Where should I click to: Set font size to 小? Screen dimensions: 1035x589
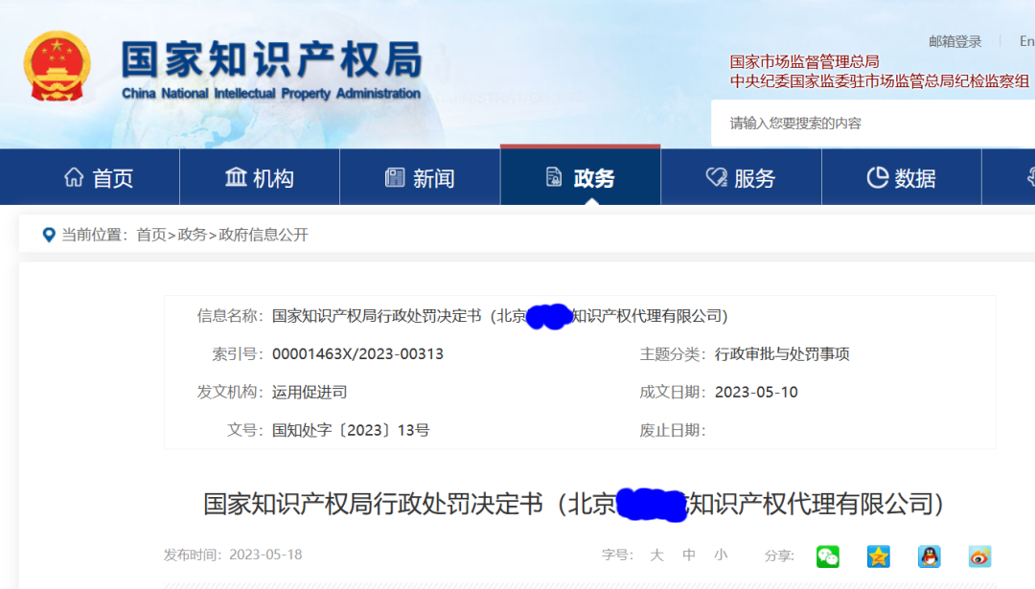[721, 555]
